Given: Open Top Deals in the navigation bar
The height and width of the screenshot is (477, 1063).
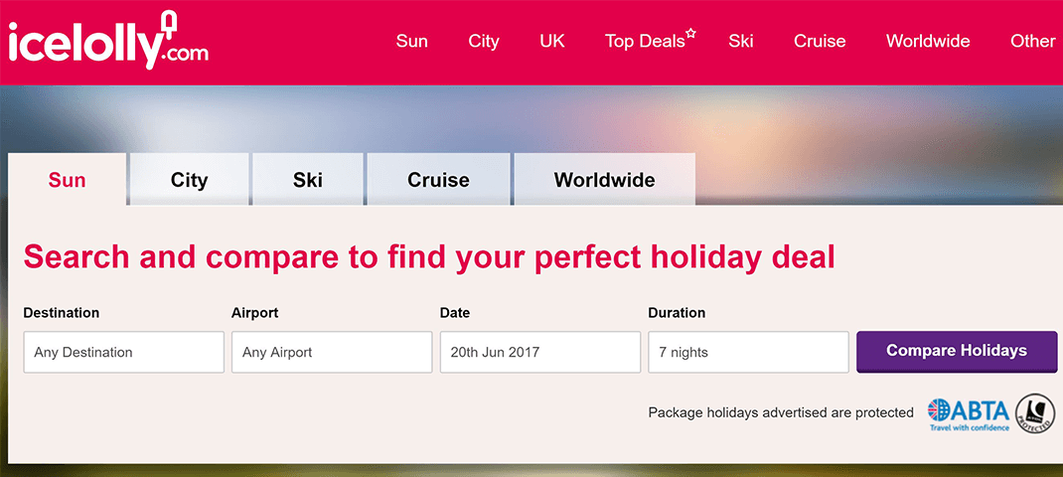Looking at the screenshot, I should 645,42.
